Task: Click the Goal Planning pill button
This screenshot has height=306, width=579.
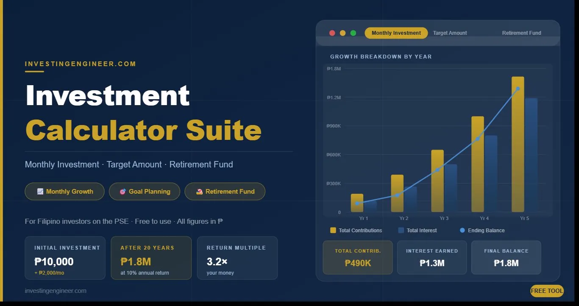Action: [145, 192]
